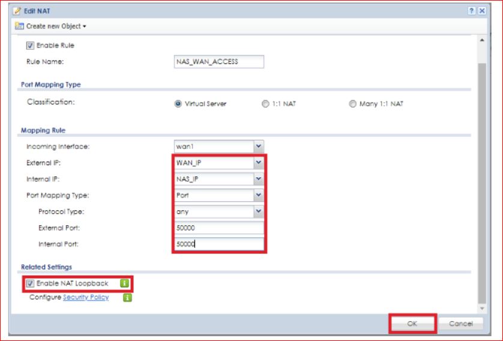Click the Security Policy info icon
503x341 pixels.
tap(127, 298)
